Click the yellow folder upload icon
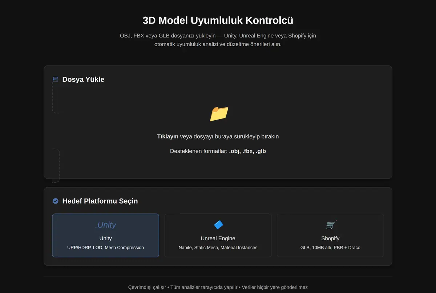The width and height of the screenshot is (436, 293). coord(219,114)
